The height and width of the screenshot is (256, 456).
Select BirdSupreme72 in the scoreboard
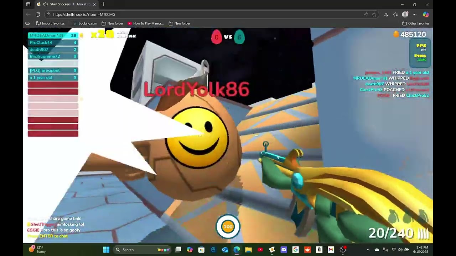(53, 57)
